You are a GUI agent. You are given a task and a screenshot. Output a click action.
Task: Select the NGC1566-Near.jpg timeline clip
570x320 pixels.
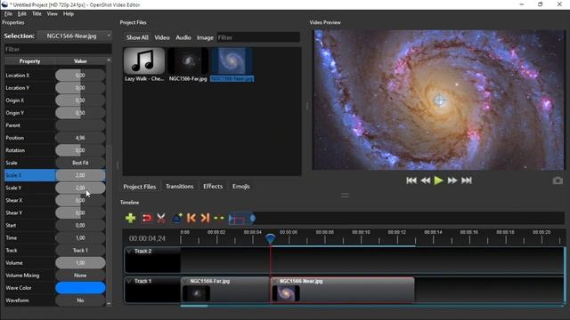[x=342, y=290]
